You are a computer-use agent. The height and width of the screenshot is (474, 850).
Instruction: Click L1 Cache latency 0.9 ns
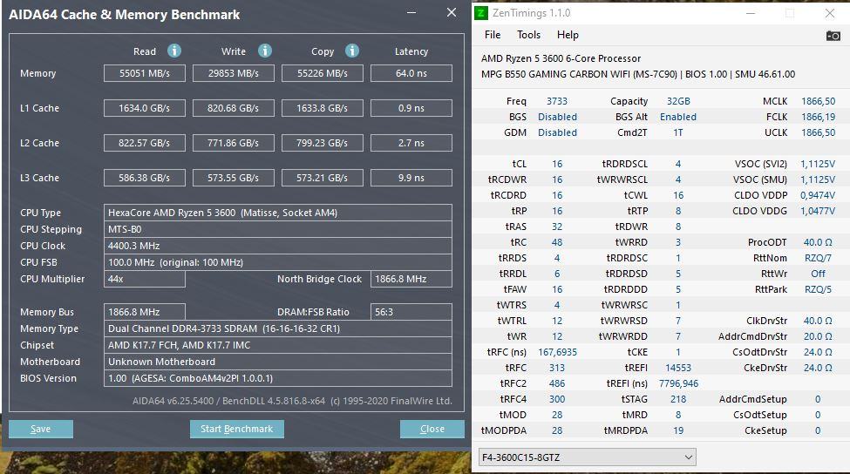[x=411, y=108]
